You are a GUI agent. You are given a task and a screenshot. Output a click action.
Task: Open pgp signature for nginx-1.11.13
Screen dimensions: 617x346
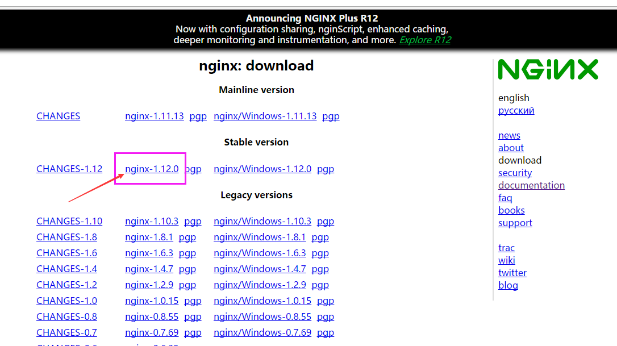click(198, 116)
